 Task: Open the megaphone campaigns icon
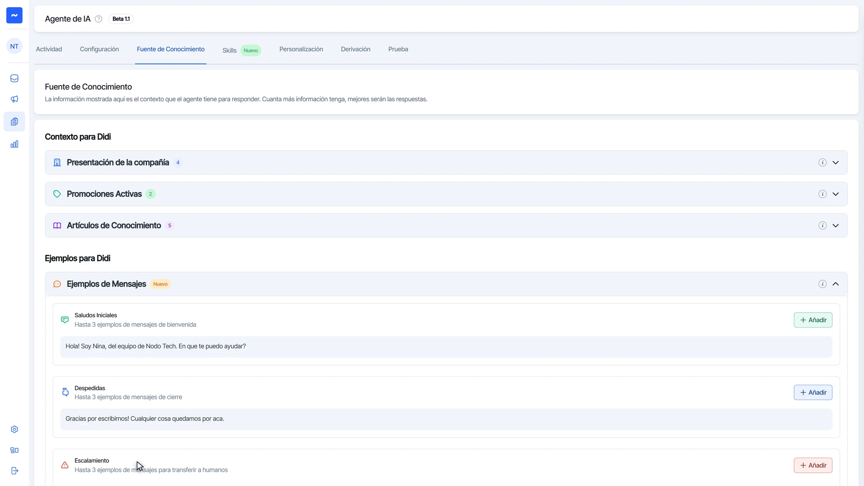click(14, 99)
